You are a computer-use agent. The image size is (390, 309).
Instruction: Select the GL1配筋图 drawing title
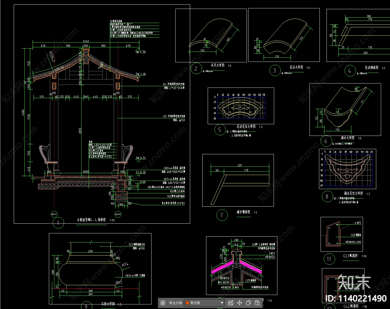pyautogui.click(x=350, y=256)
